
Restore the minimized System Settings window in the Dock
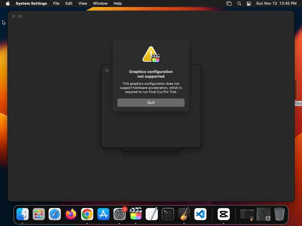click(263, 214)
